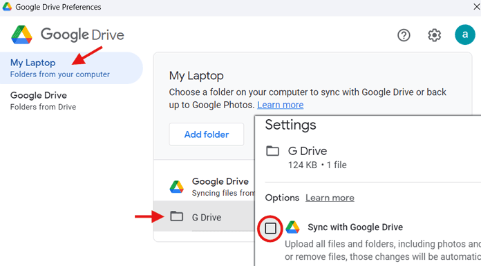Open Learn more link beside Options
This screenshot has width=481, height=266.
pyautogui.click(x=330, y=198)
